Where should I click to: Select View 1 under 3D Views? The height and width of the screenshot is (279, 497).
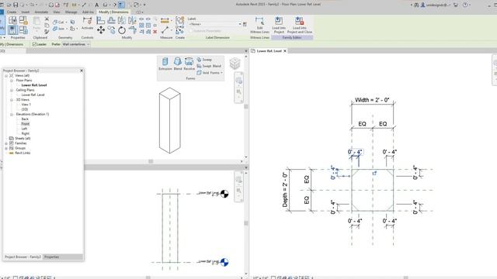pos(26,105)
